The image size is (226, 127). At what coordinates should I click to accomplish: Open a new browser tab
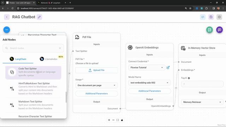pyautogui.click(x=70, y=3)
